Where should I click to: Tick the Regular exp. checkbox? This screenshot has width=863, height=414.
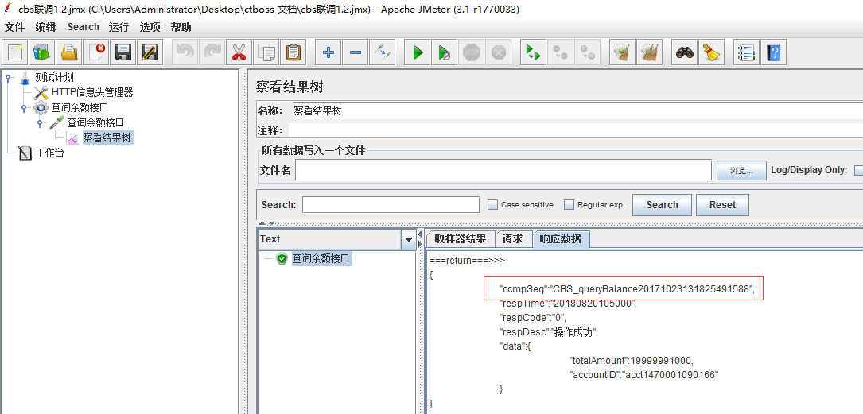coord(569,205)
